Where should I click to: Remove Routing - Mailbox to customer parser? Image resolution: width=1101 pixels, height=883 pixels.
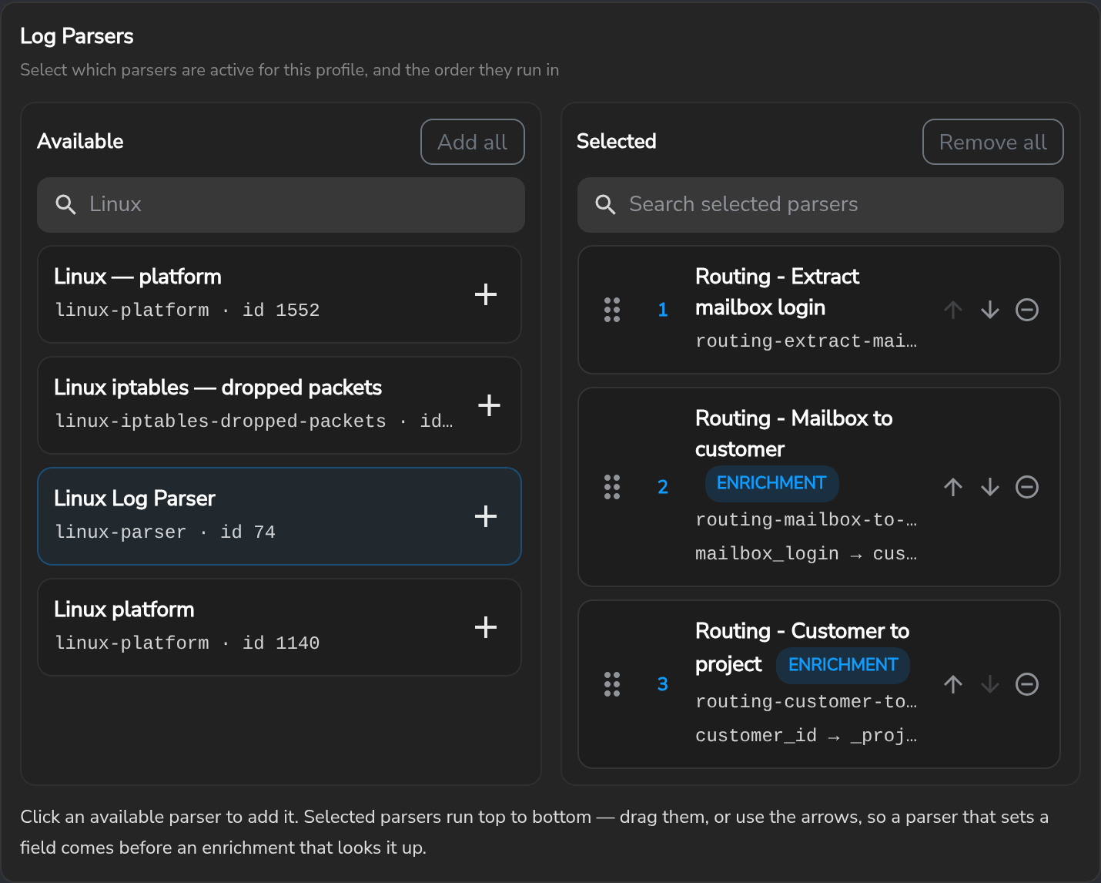(1027, 487)
